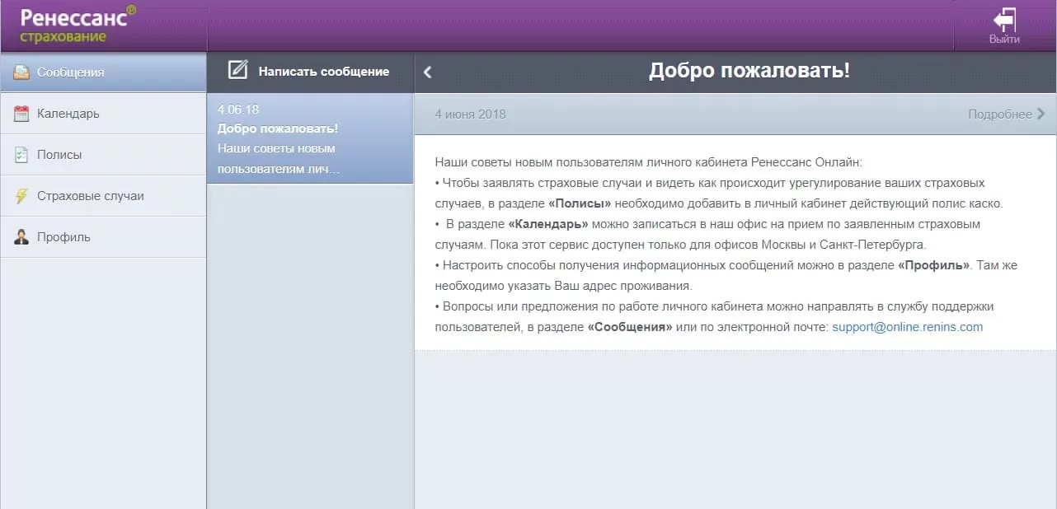Expand details using the arrow after Подробнее
Image resolution: width=1057 pixels, height=509 pixels.
(x=1041, y=114)
